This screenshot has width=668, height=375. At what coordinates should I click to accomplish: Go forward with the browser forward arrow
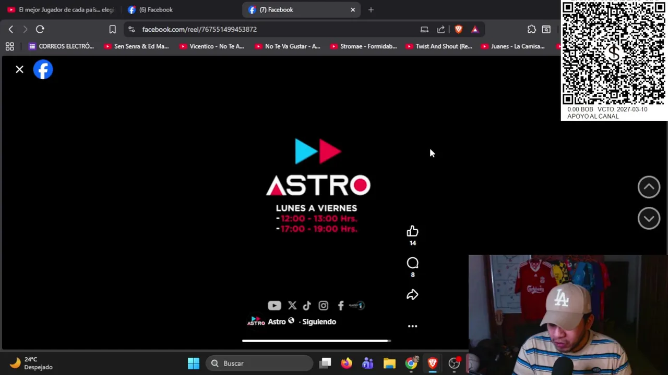[25, 29]
